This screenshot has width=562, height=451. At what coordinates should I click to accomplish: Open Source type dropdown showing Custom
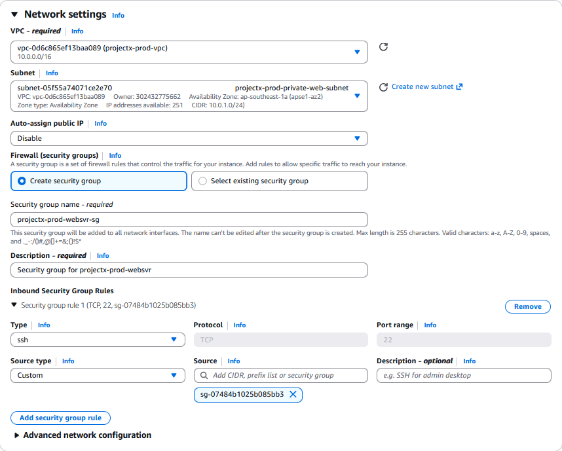point(98,375)
